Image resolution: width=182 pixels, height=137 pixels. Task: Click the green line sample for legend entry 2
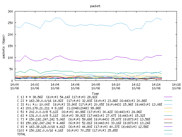pos(168,101)
